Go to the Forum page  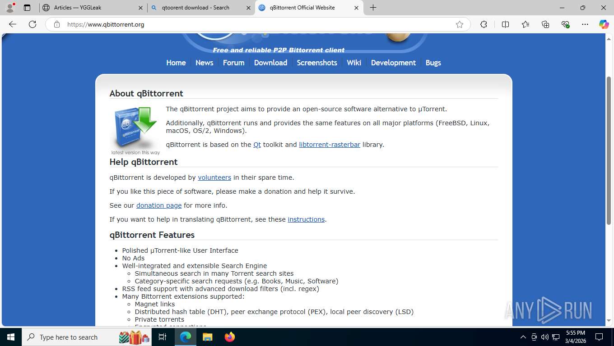point(233,63)
